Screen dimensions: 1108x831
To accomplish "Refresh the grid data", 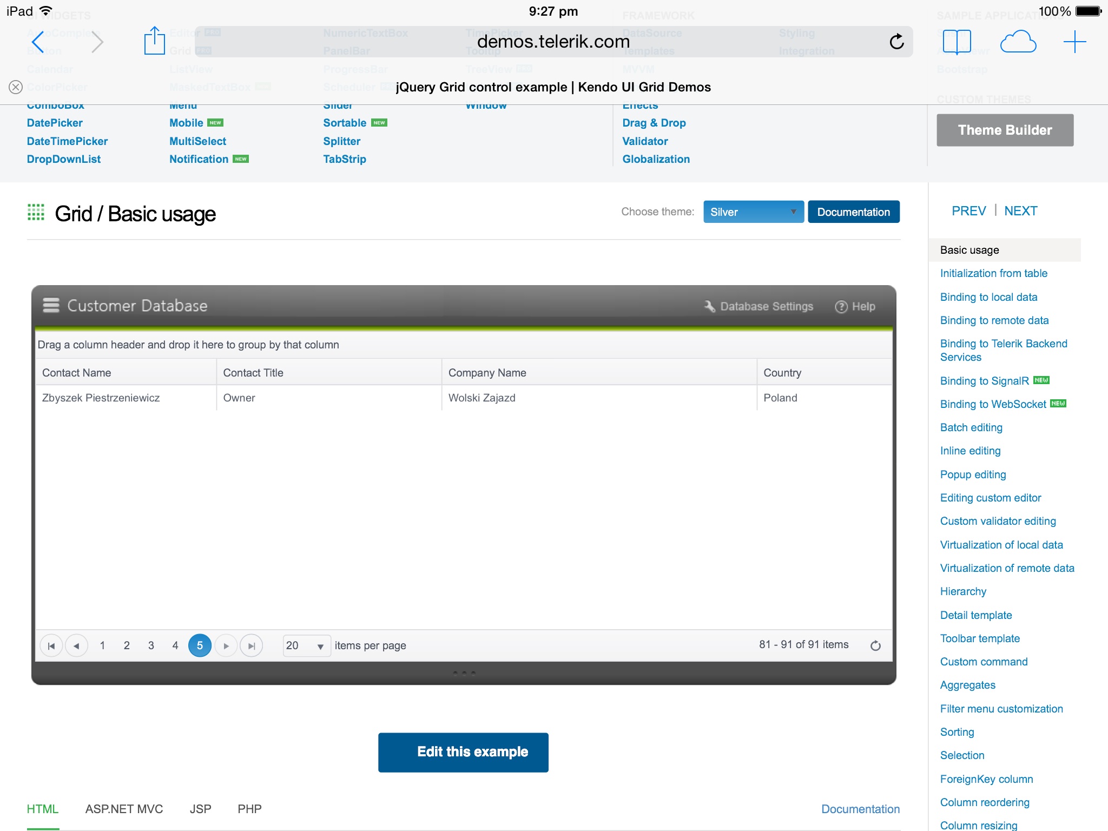I will [875, 645].
